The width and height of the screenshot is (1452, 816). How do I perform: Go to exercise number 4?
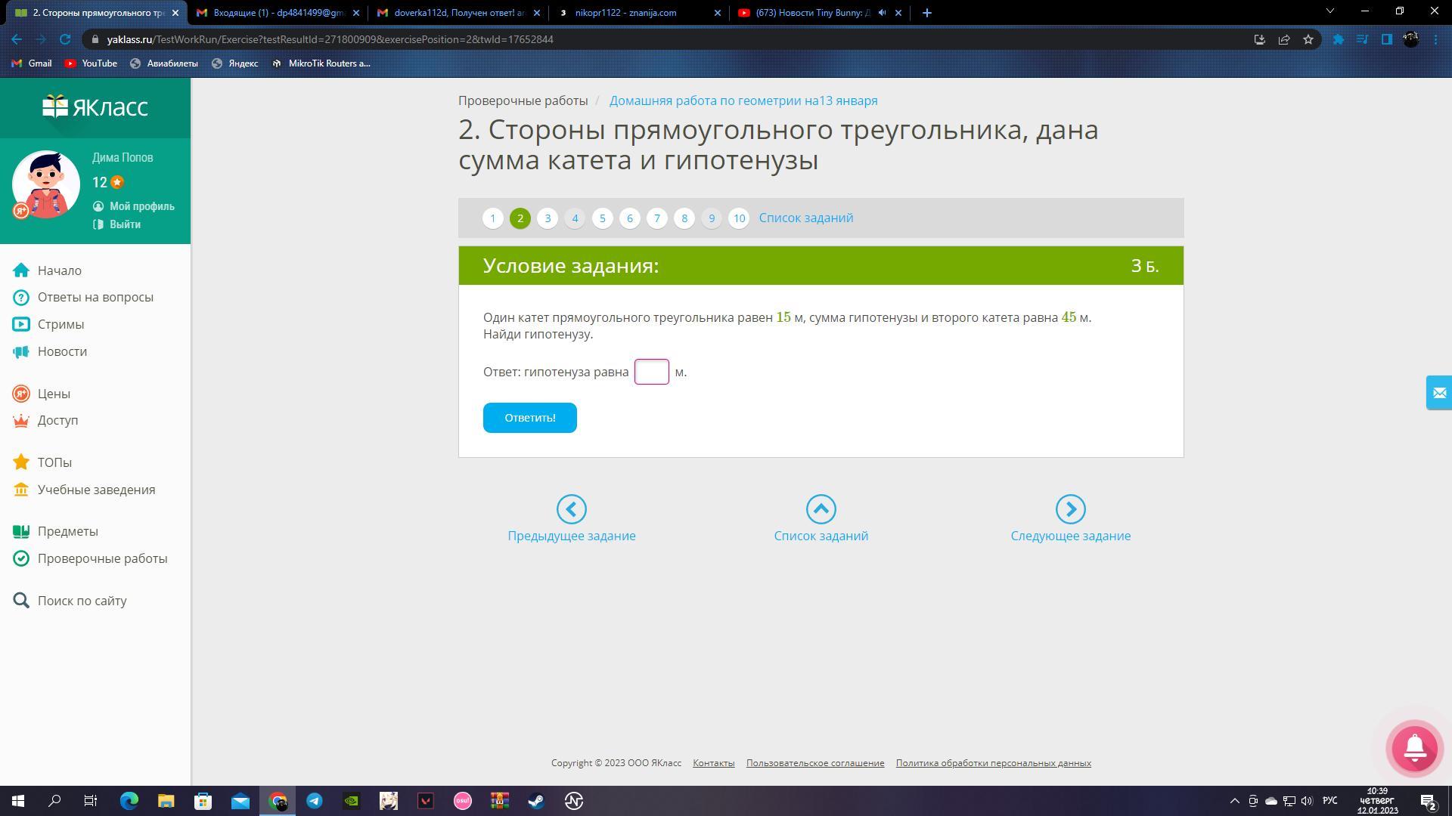click(x=575, y=218)
